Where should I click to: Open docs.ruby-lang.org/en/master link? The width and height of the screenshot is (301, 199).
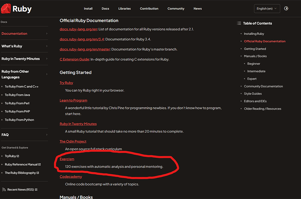85,50
